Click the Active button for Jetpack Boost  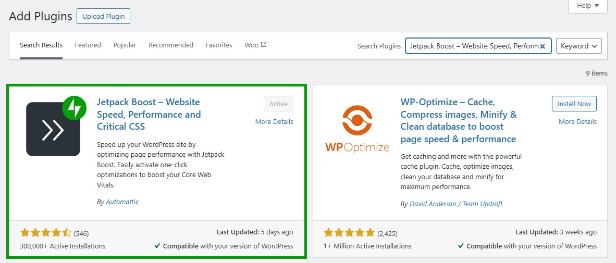(278, 104)
